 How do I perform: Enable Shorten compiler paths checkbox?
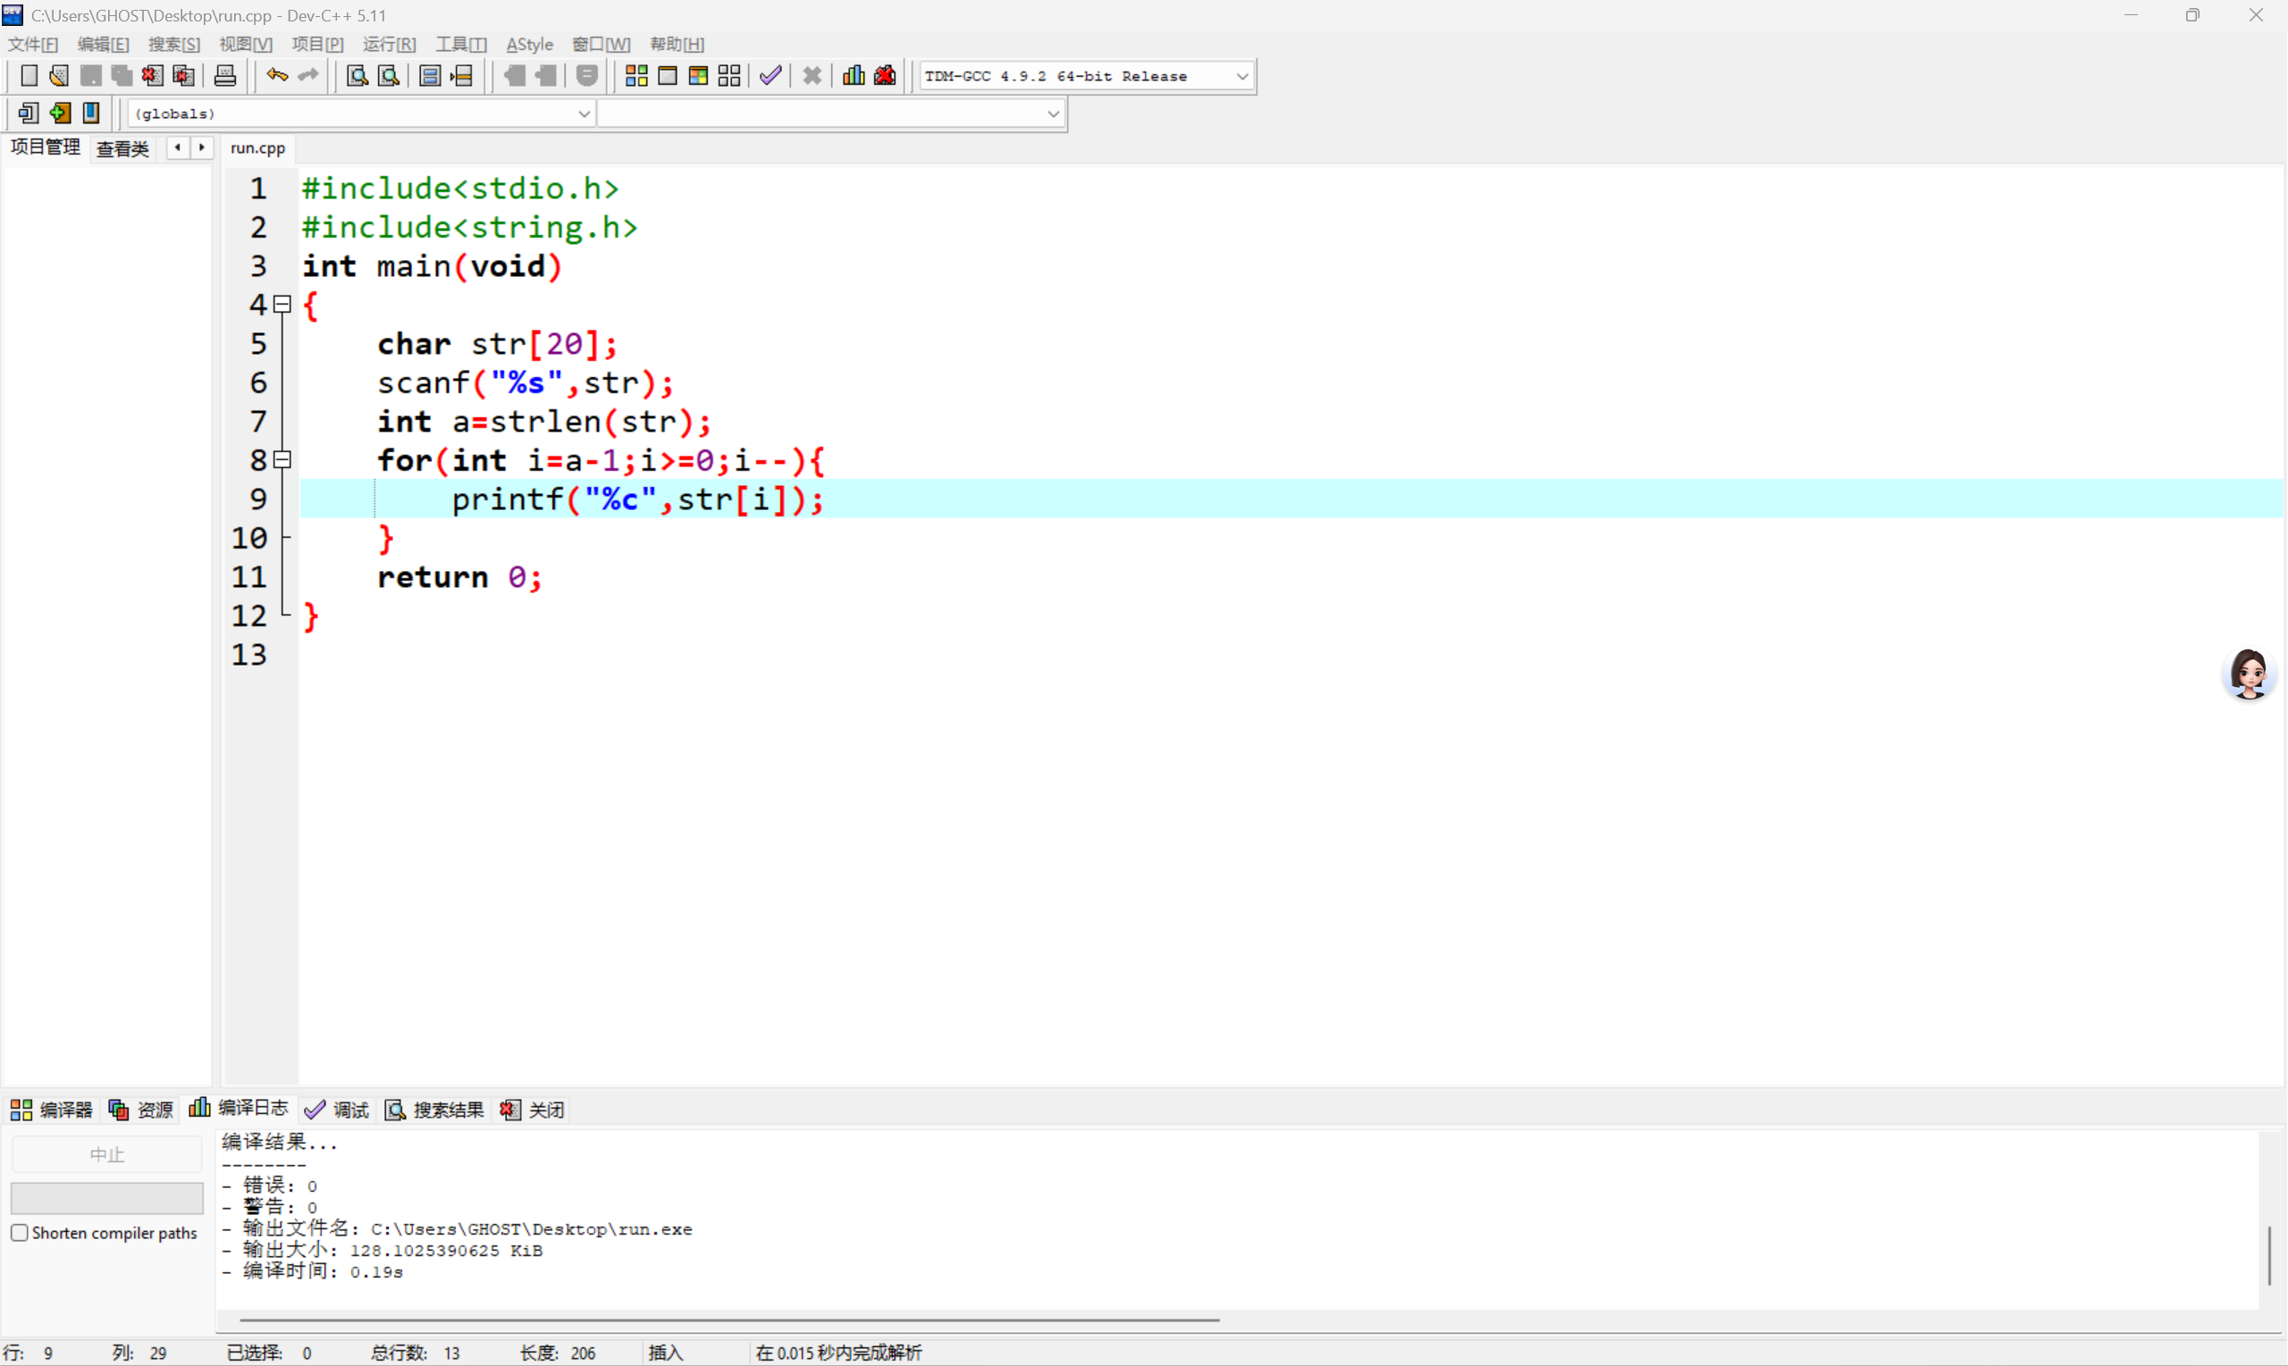20,1233
